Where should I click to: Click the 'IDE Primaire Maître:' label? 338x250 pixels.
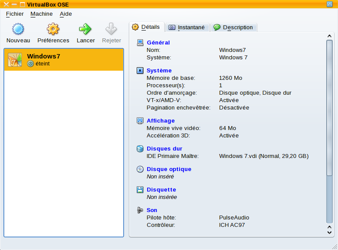point(172,156)
